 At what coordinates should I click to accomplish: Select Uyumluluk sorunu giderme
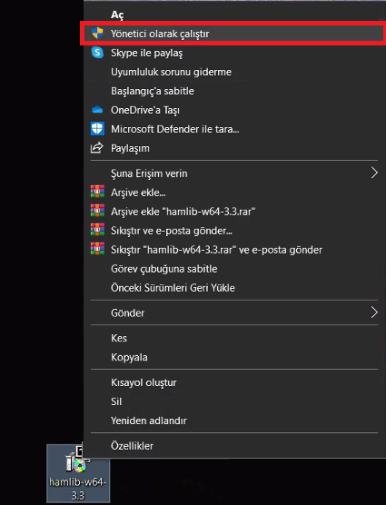[171, 72]
